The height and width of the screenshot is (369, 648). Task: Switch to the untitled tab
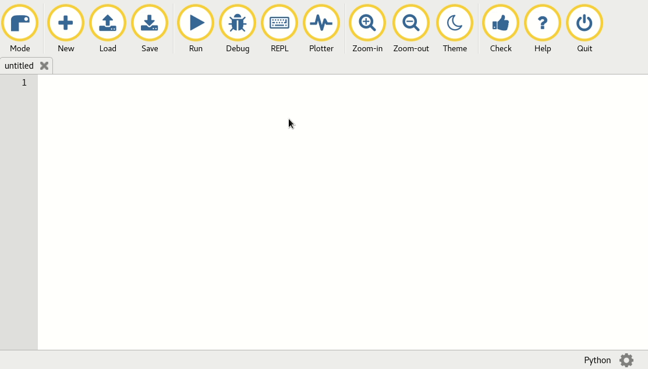point(19,66)
